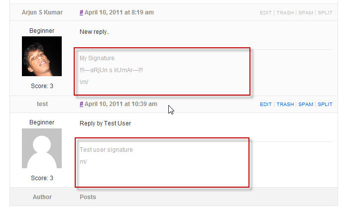Edit the test user's reply
Viewport: 360px width, 218px height.
[x=266, y=105]
